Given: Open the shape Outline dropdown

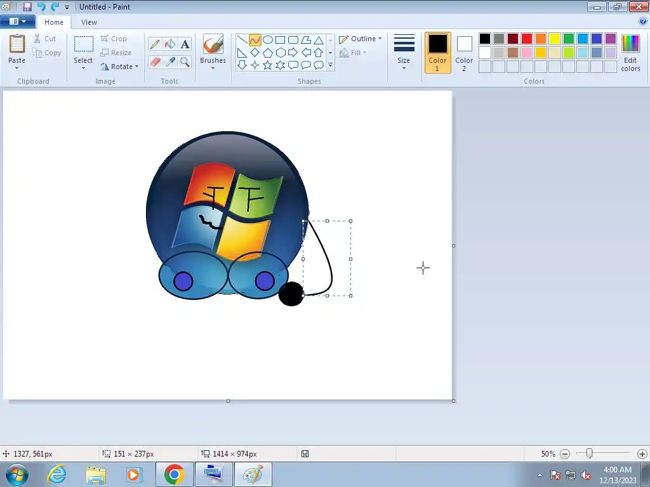Looking at the screenshot, I should (x=360, y=39).
